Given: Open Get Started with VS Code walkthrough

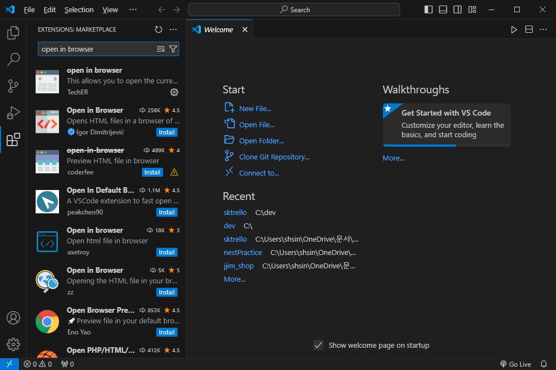Looking at the screenshot, I should [446, 124].
